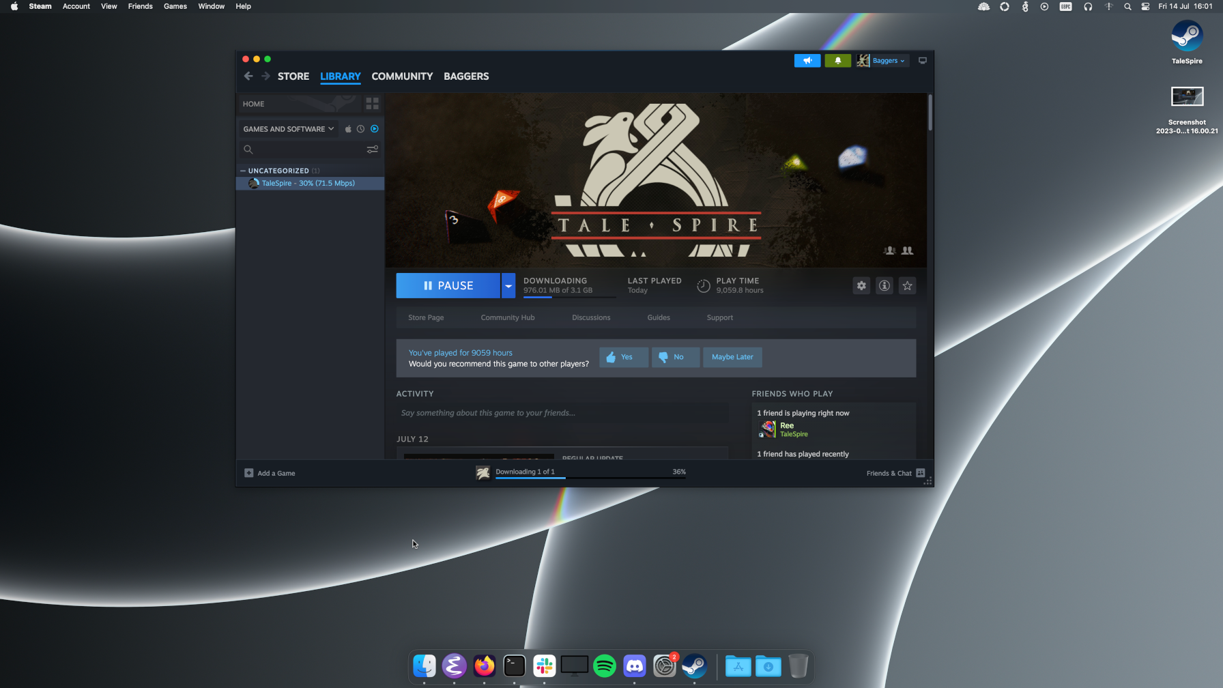Open advanced library filter sliders icon

coord(373,149)
